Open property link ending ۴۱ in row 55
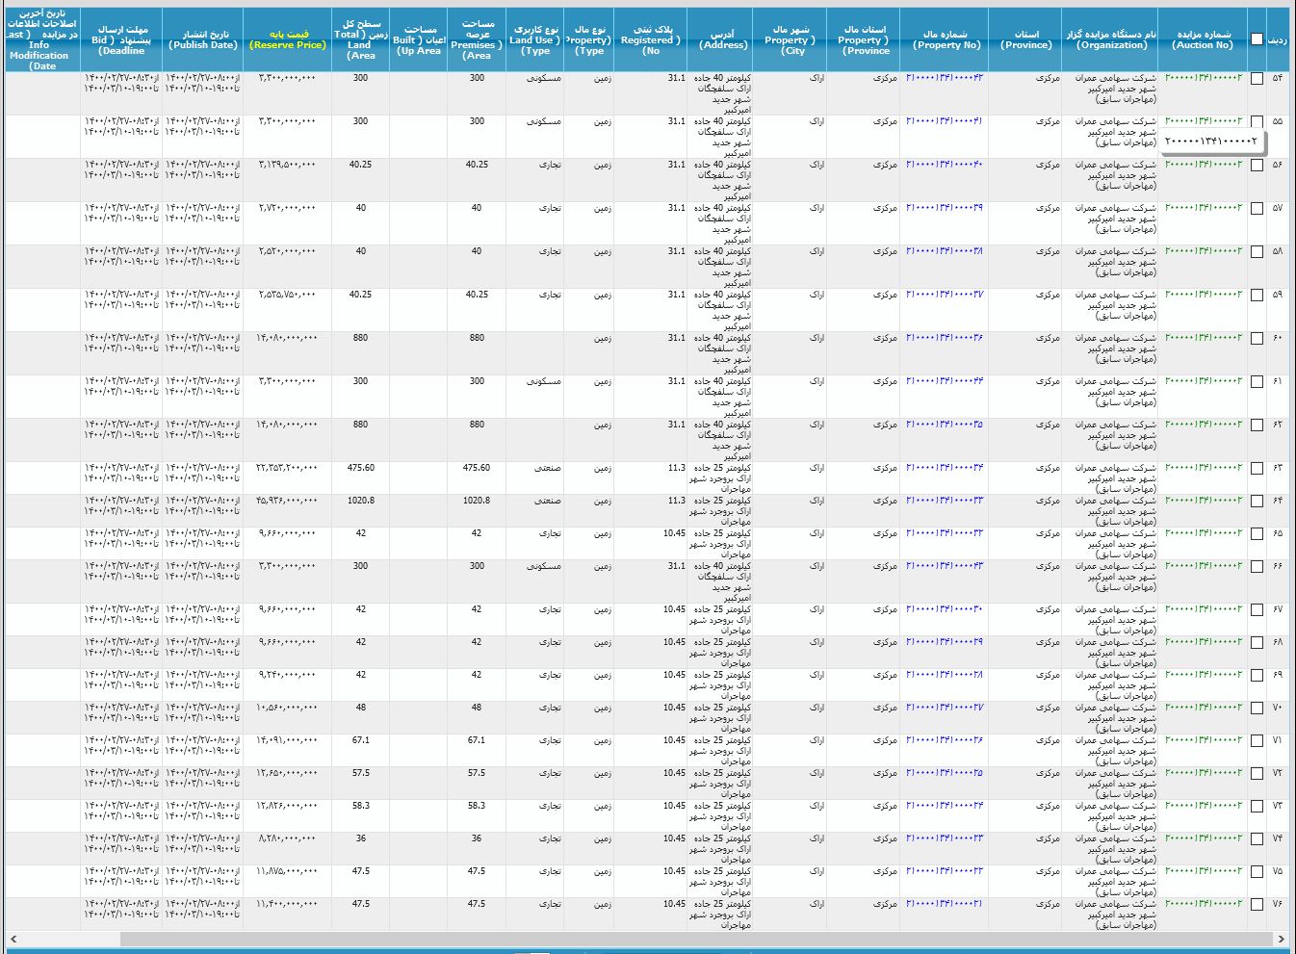The width and height of the screenshot is (1296, 954). tap(945, 121)
